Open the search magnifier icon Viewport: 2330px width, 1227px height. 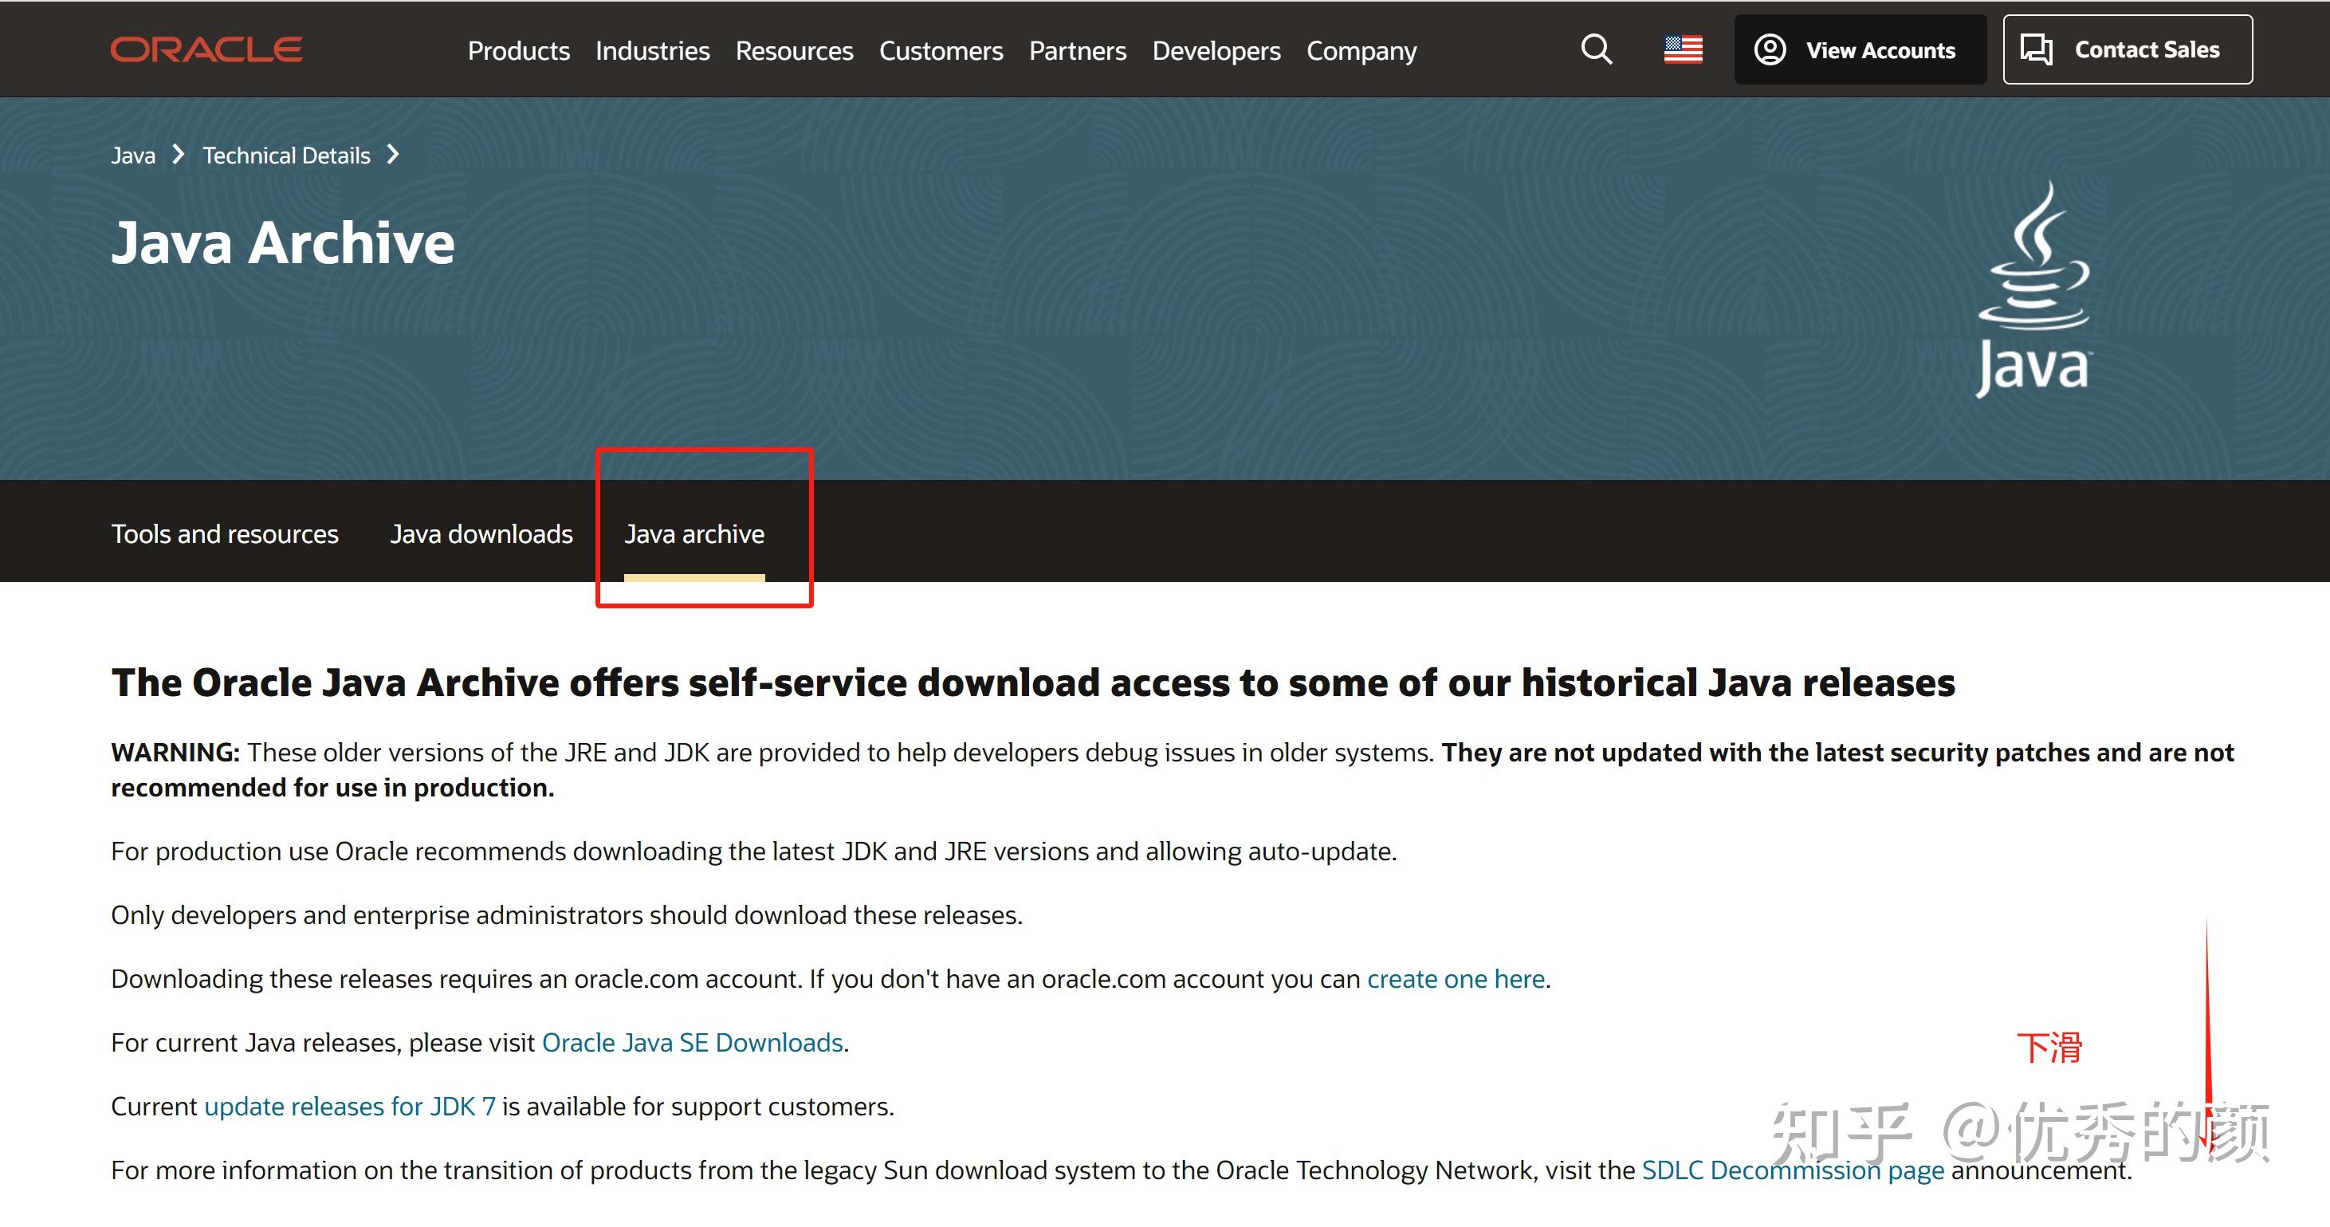1596,49
